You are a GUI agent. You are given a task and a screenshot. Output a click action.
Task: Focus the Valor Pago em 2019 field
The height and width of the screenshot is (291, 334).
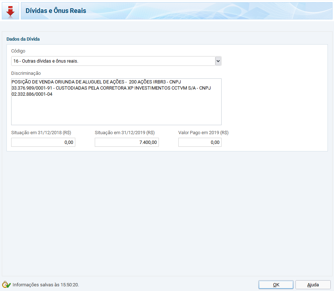200,142
